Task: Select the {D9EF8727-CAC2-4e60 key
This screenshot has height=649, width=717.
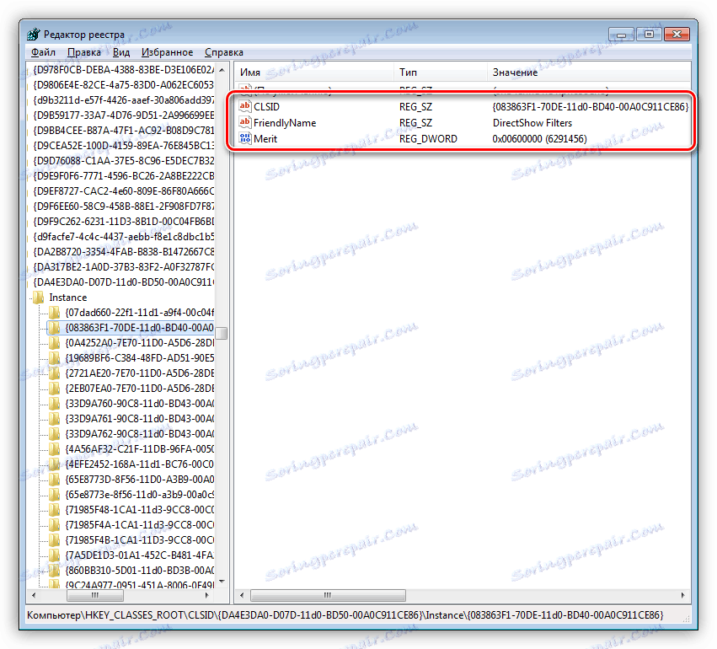Action: (123, 190)
